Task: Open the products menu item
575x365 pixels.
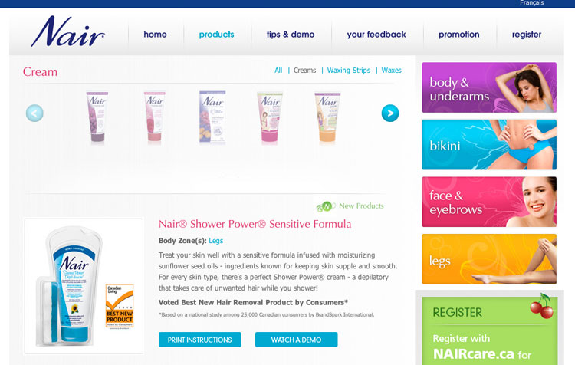Action: click(x=216, y=35)
